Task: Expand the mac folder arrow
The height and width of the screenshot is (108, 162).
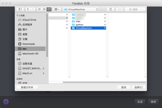Action: (x=105, y=21)
